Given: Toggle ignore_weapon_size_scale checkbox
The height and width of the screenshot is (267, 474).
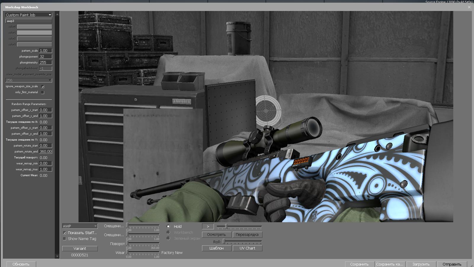Looking at the screenshot, I should (x=43, y=86).
